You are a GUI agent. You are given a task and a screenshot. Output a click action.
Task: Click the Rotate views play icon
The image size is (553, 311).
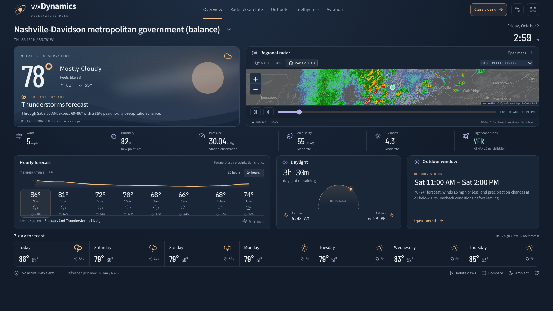point(451,273)
